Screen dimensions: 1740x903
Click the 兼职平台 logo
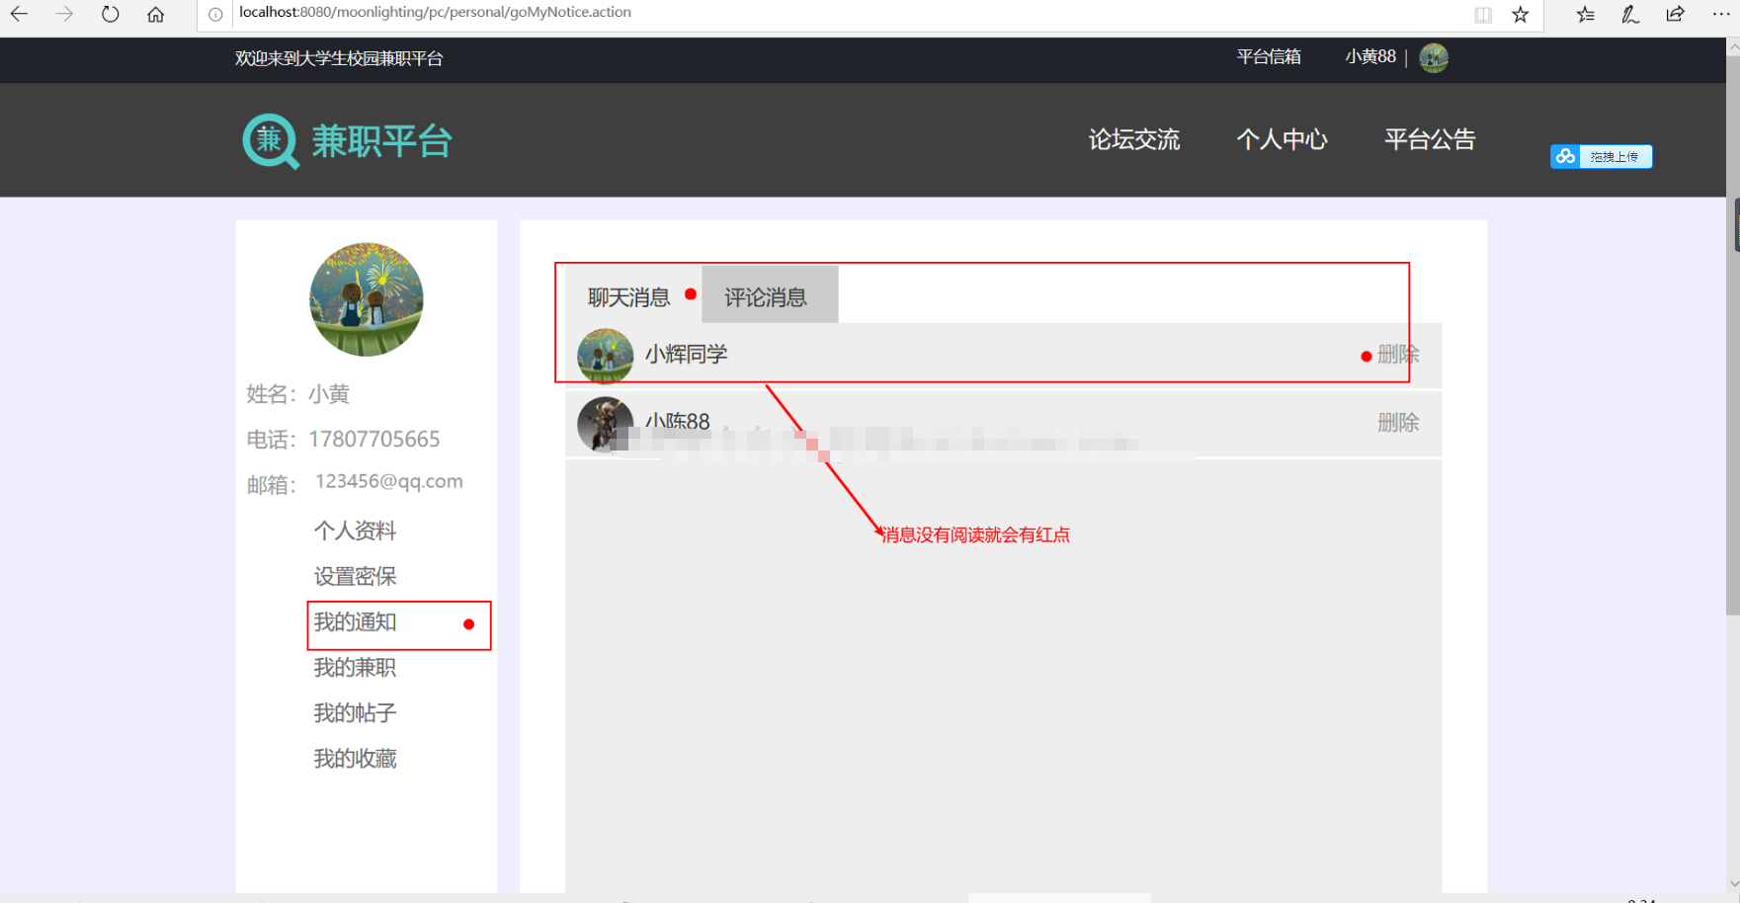(347, 141)
